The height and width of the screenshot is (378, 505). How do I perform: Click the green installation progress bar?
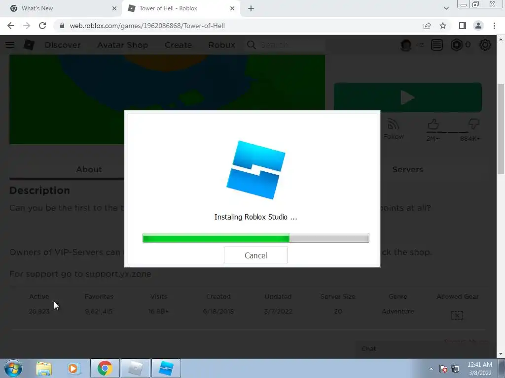coord(256,238)
